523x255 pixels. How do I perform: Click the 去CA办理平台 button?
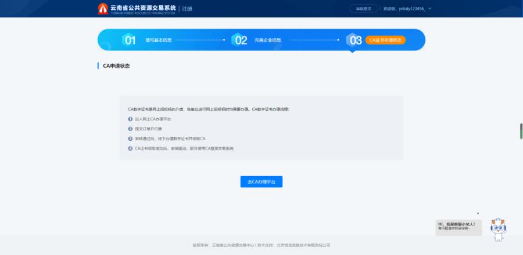(261, 182)
